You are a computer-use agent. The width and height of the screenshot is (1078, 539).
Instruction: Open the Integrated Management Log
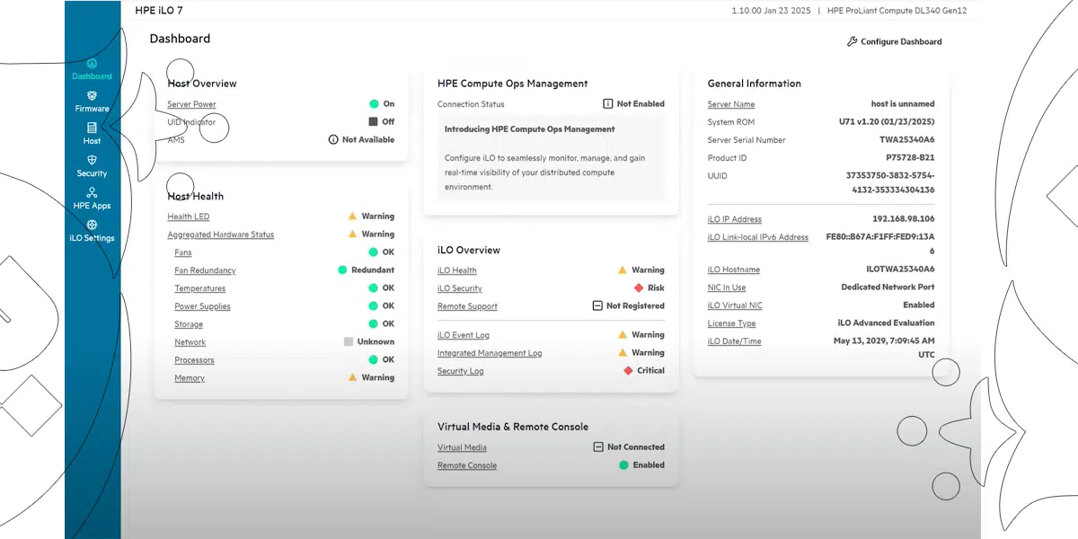click(490, 353)
